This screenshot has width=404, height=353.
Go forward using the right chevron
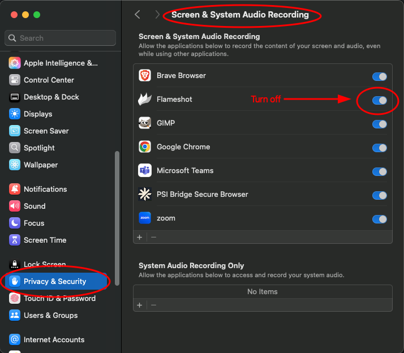[x=157, y=15]
